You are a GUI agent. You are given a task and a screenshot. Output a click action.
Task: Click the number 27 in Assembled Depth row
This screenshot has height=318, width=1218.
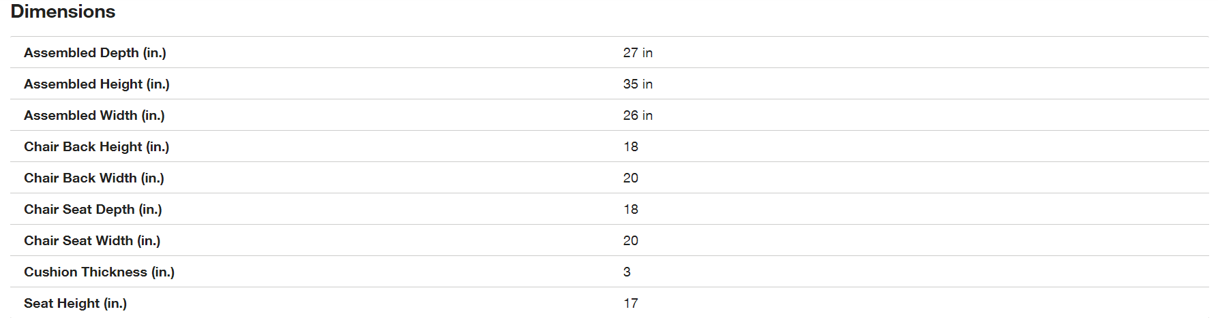[x=630, y=52]
